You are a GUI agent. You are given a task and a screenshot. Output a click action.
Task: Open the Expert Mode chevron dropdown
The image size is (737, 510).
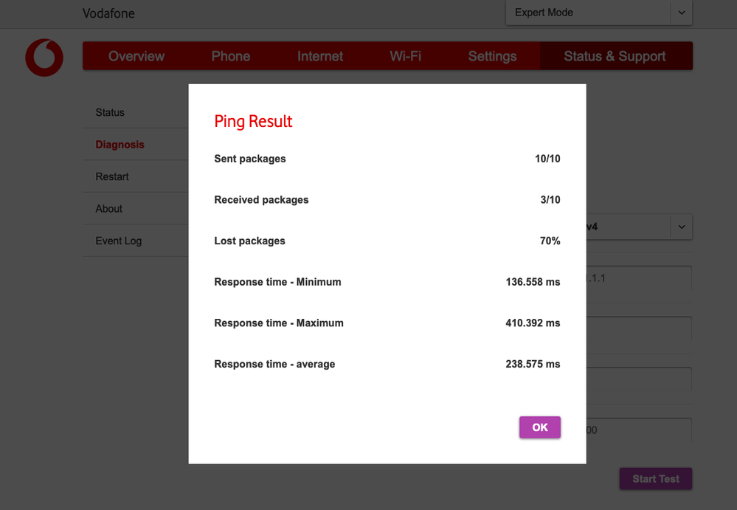point(681,13)
